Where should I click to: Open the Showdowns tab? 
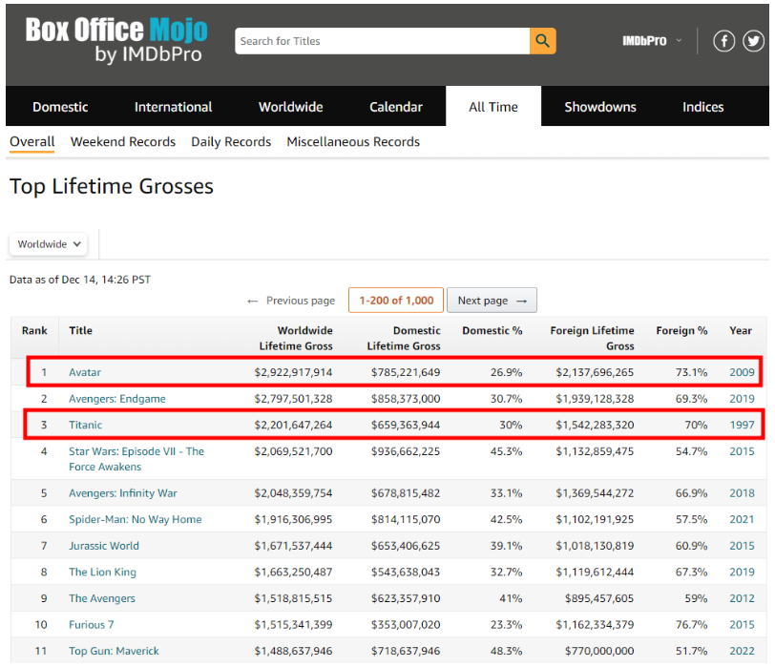point(600,107)
